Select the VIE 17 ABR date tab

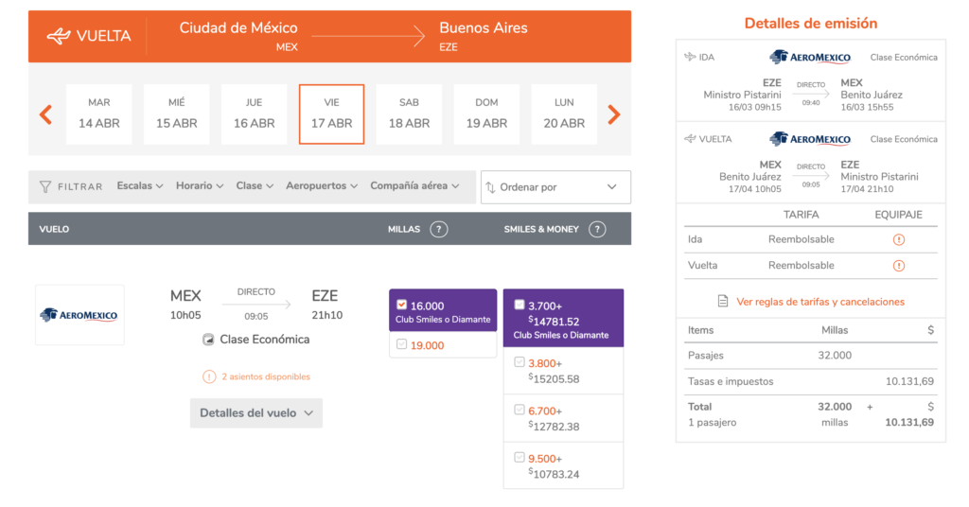click(331, 114)
